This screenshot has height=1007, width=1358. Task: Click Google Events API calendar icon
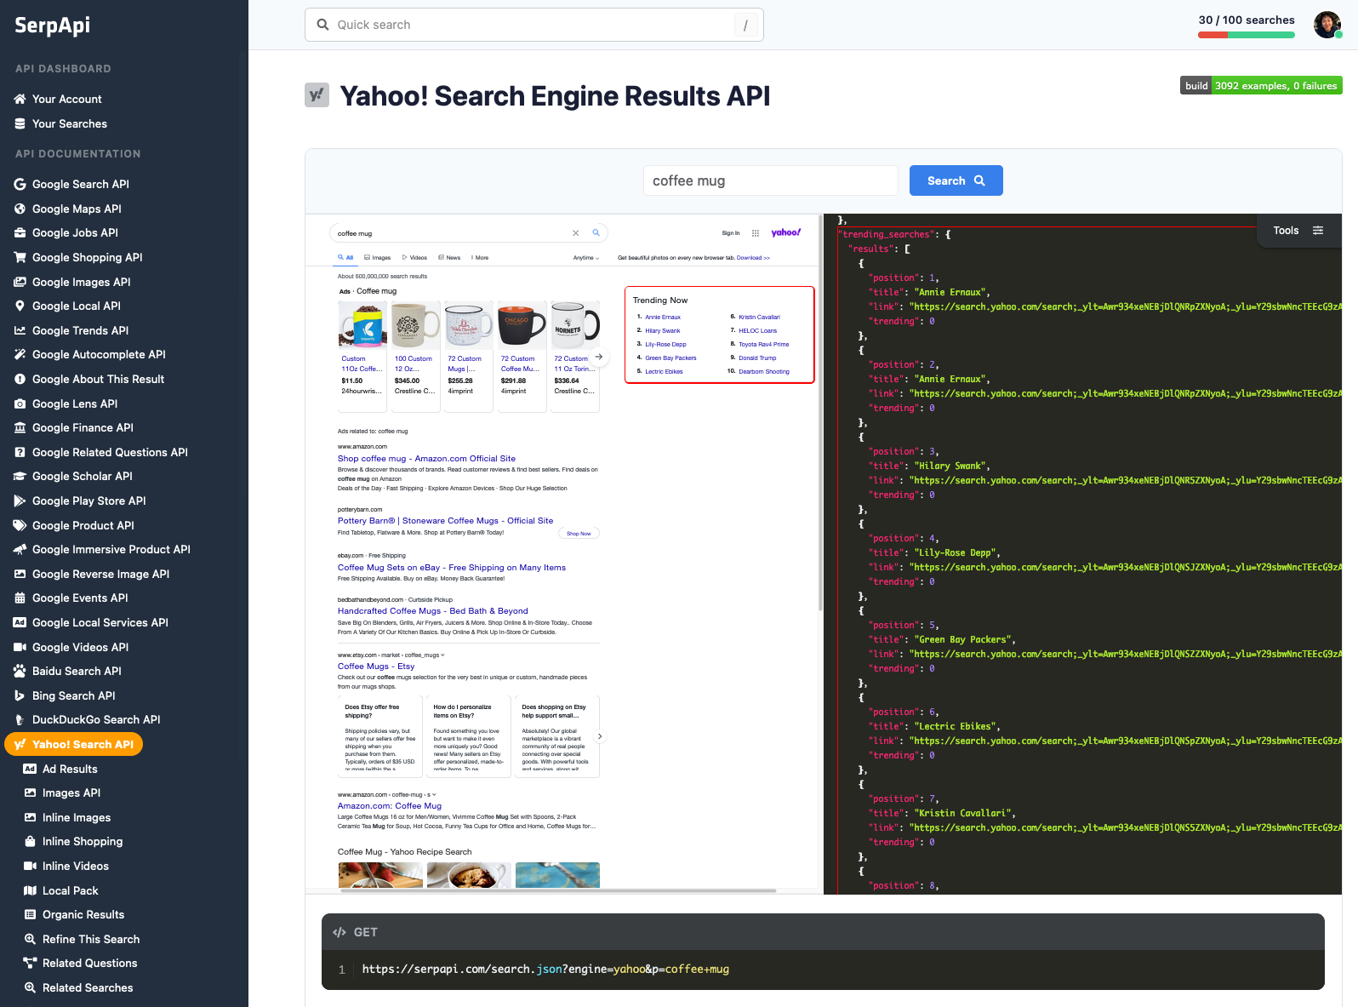pos(20,598)
